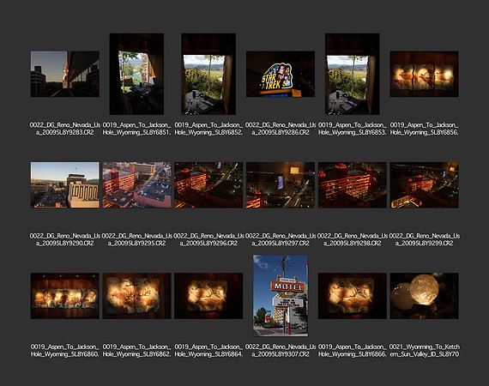Select aerial city thumbnail 5L8Y9295.CR2

(x=136, y=185)
